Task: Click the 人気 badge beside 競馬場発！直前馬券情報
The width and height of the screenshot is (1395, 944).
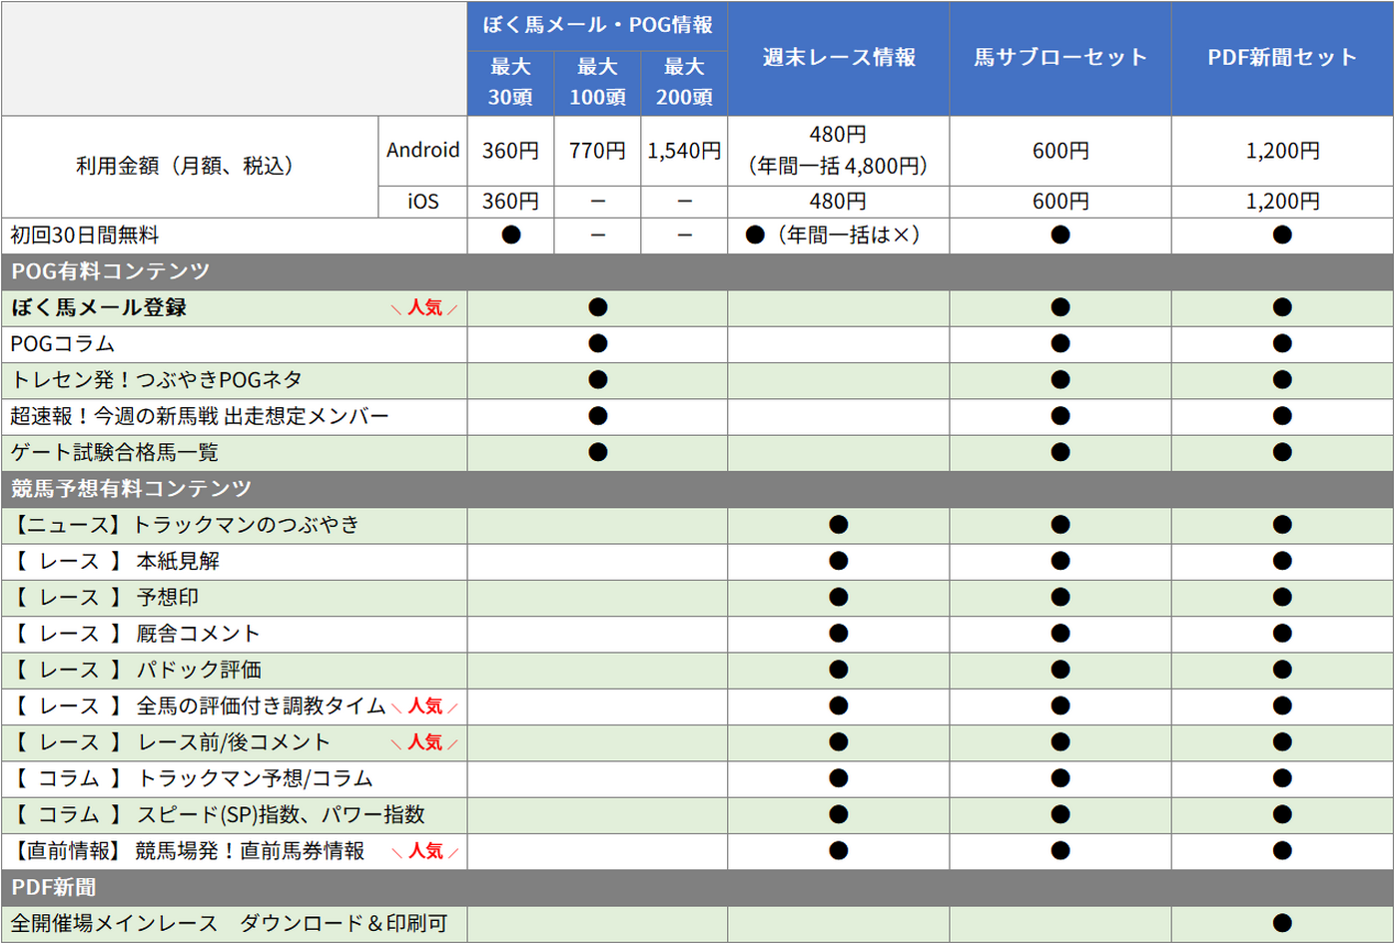Action: pyautogui.click(x=424, y=851)
